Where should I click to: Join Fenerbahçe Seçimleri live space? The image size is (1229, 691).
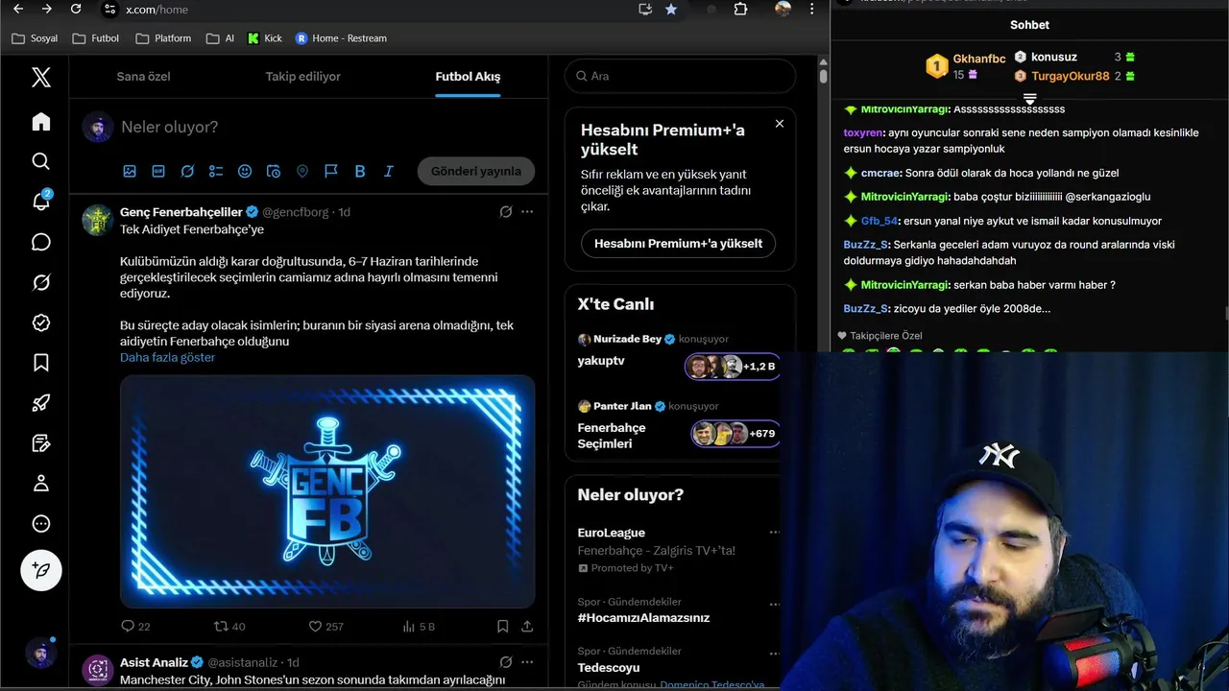tap(734, 434)
